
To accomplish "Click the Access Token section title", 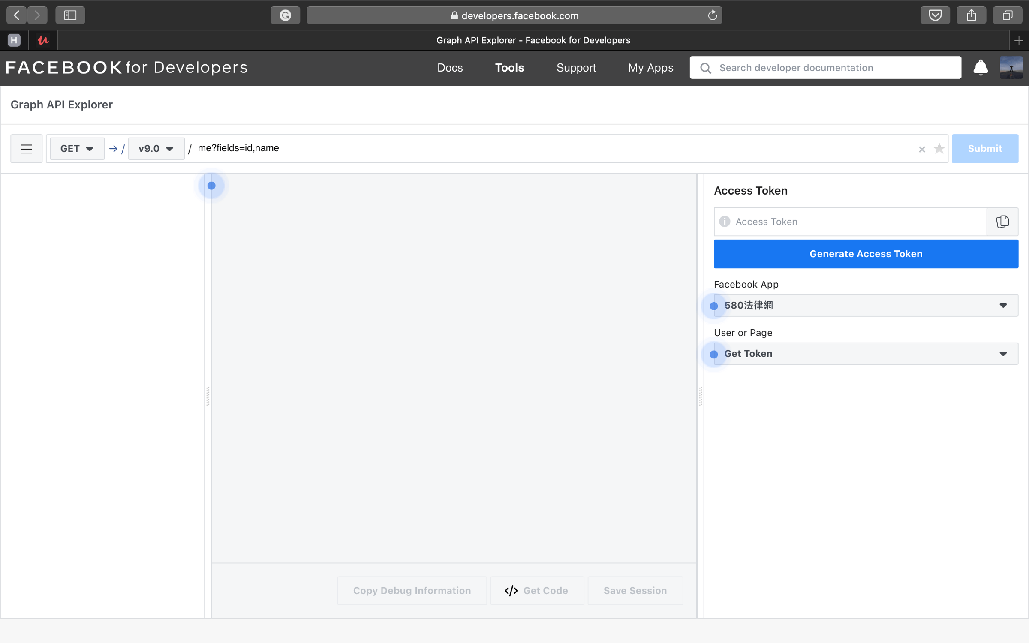I will pyautogui.click(x=751, y=191).
